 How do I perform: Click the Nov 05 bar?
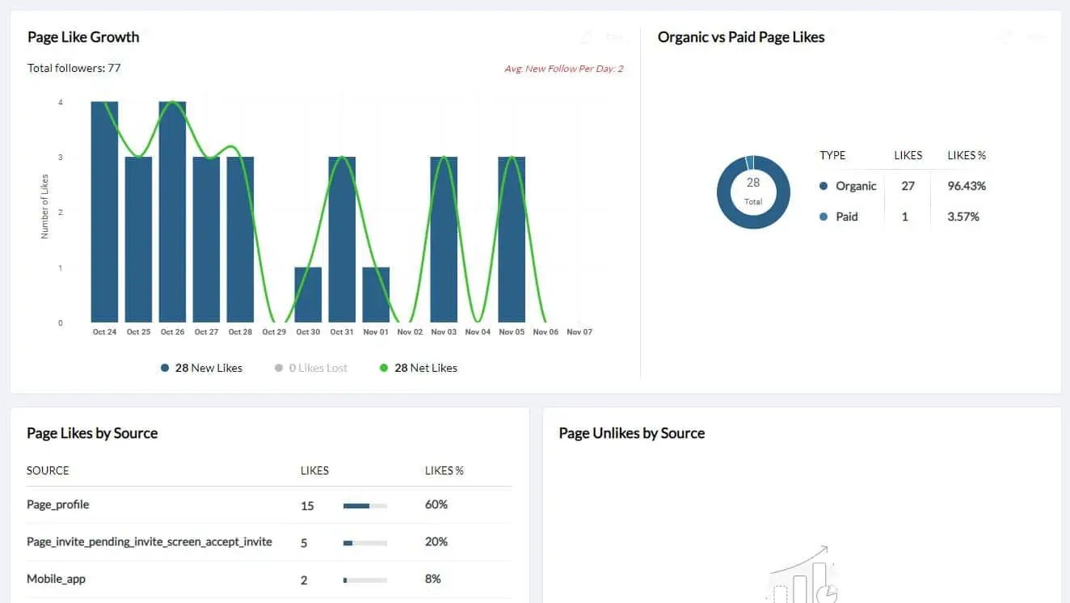point(512,240)
